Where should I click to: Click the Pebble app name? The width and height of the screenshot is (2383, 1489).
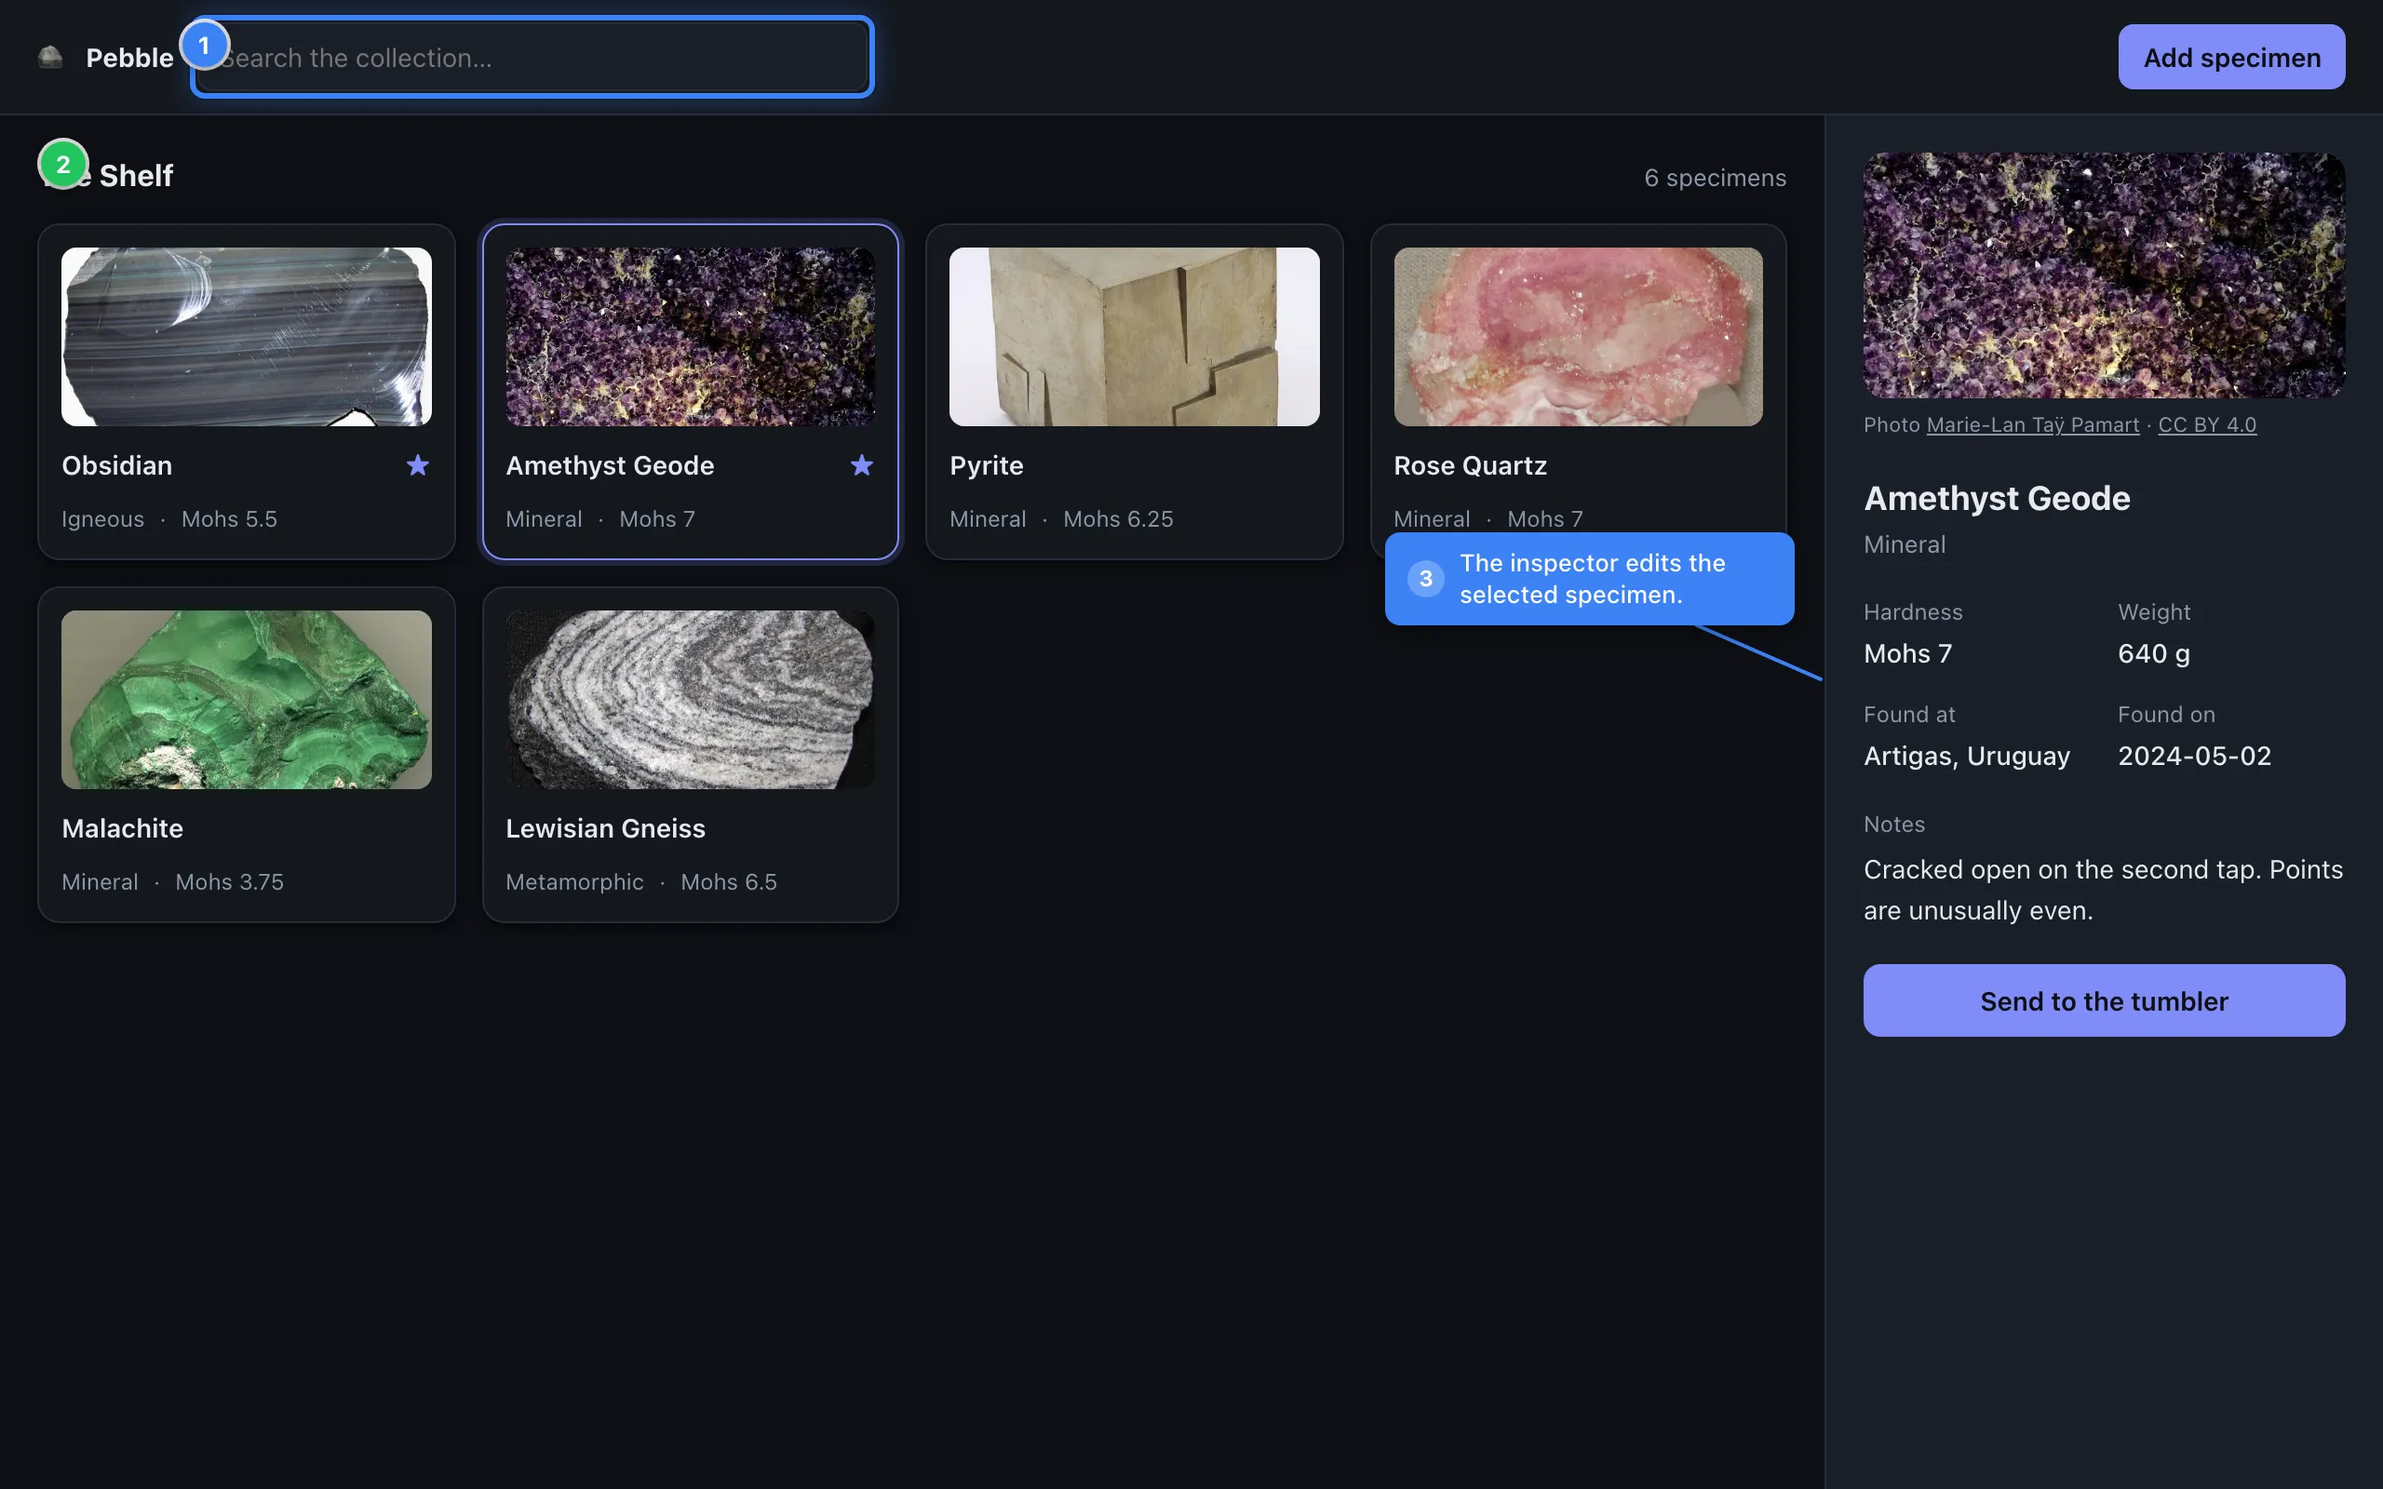pos(129,57)
